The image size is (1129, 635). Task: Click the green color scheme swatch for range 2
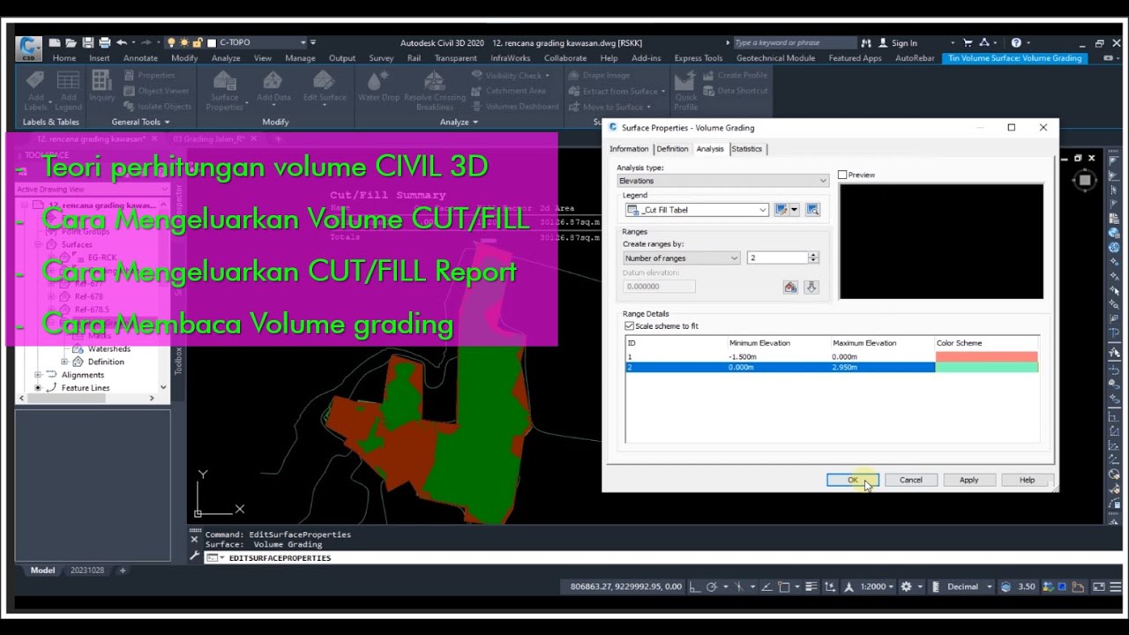[987, 367]
